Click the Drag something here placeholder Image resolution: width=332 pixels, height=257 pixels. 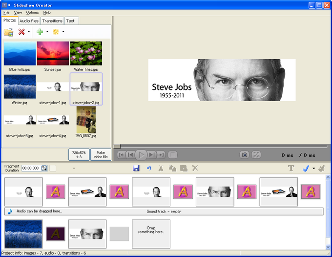pyautogui.click(x=151, y=234)
